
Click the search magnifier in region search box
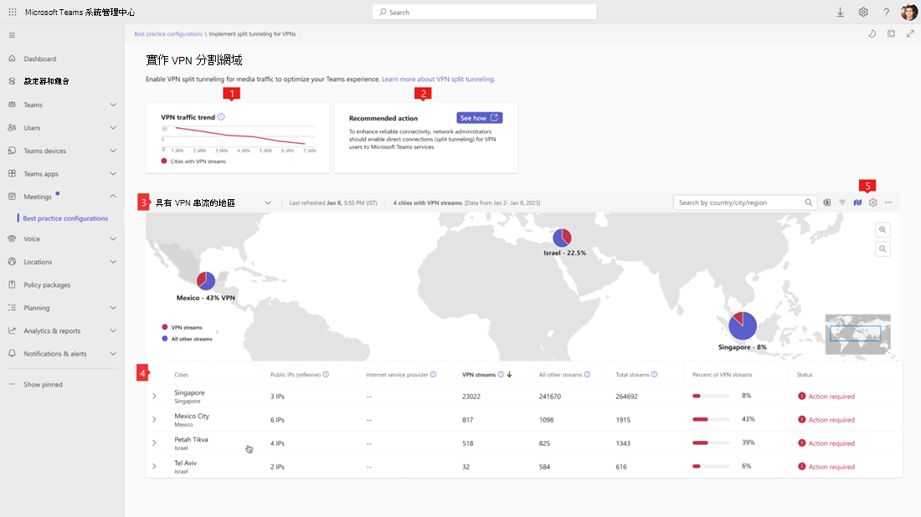coord(808,202)
